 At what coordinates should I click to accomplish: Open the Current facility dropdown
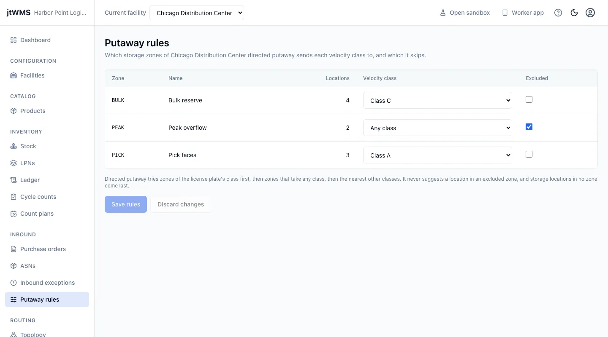tap(197, 13)
